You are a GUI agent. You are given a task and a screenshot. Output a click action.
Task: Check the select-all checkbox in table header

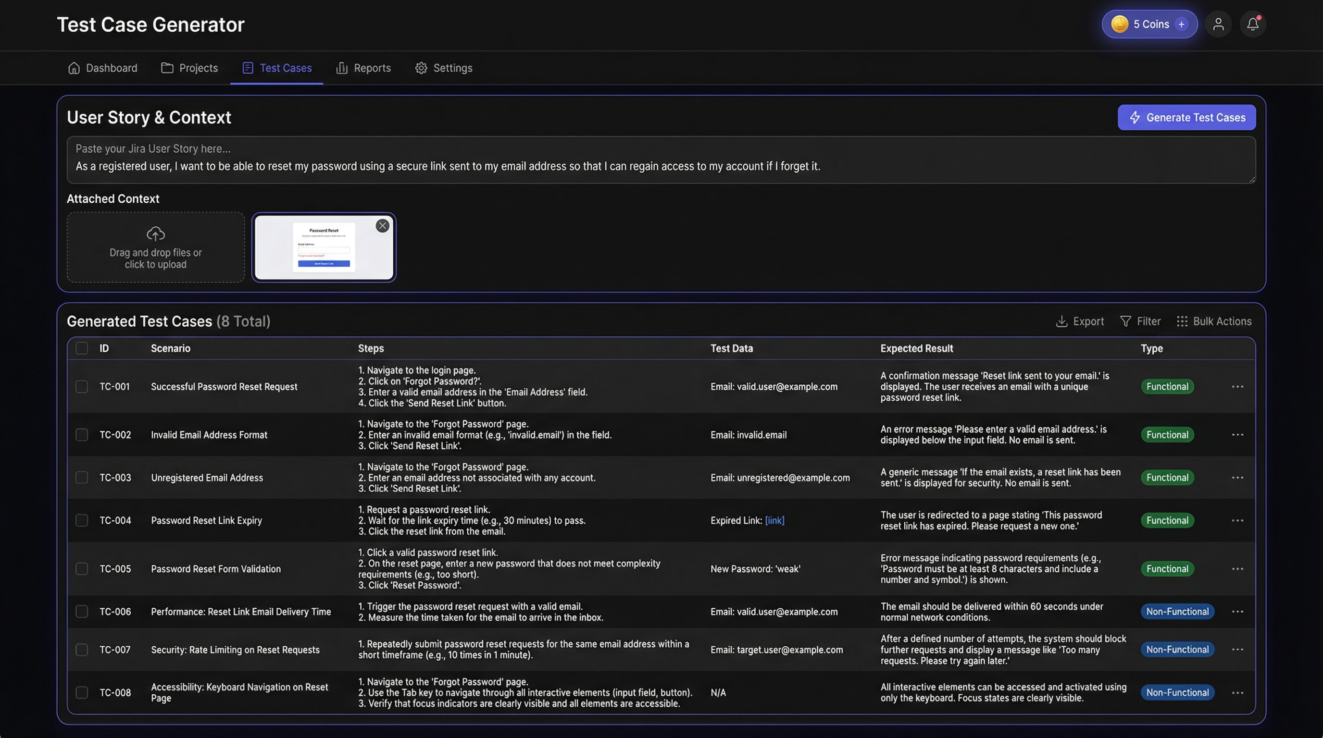point(82,348)
